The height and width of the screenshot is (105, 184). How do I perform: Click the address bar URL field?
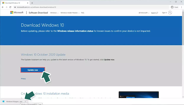pos(91,7)
